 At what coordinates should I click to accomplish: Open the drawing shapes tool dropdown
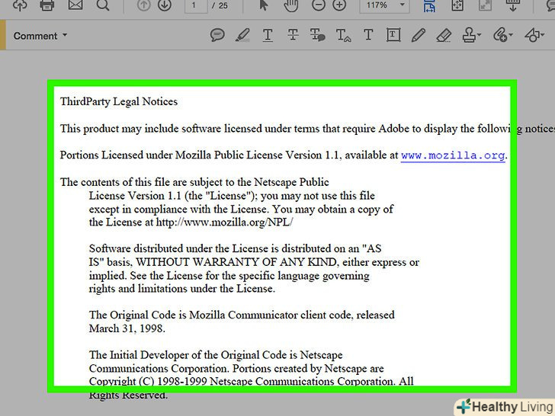click(x=534, y=35)
